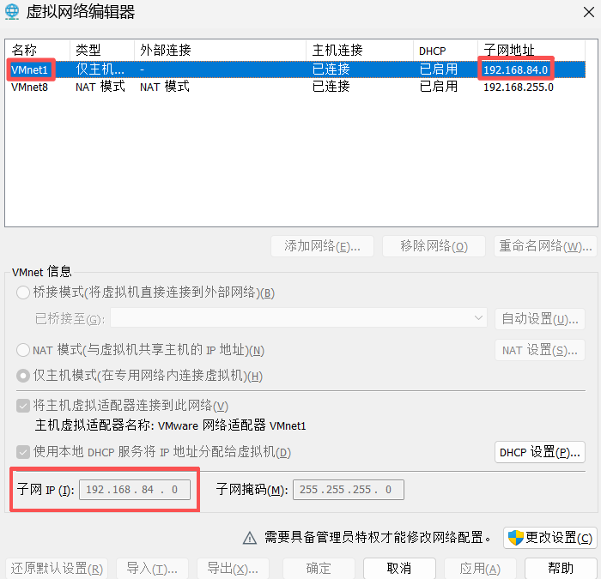The image size is (601, 579).
Task: Click the 需要具备管理员特权 warning text
Action: [x=378, y=538]
